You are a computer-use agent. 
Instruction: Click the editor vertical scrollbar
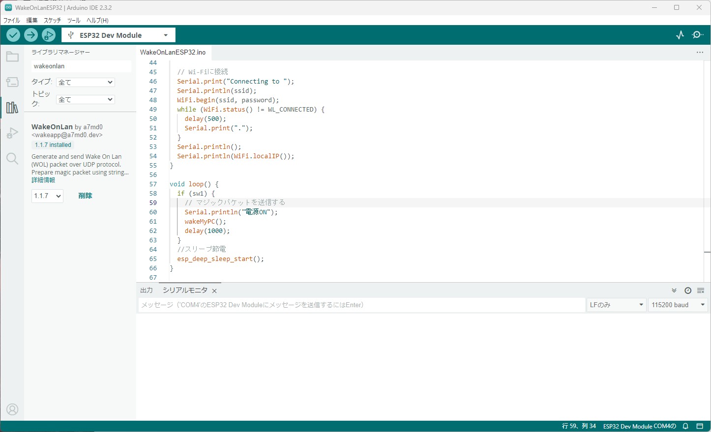pyautogui.click(x=707, y=171)
